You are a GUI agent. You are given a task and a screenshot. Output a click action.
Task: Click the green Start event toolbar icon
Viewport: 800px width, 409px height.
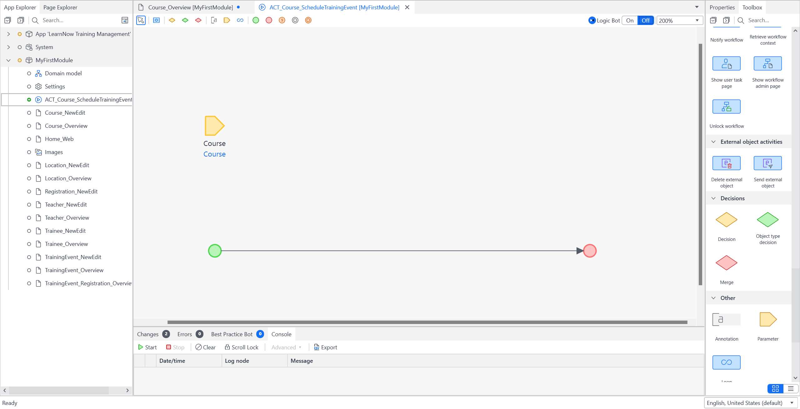point(256,20)
